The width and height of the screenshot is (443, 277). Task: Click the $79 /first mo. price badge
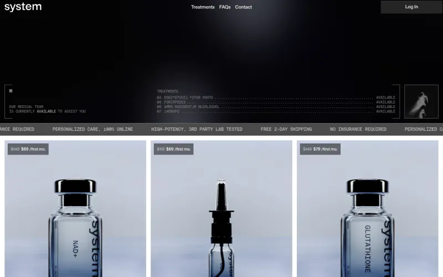click(x=320, y=149)
